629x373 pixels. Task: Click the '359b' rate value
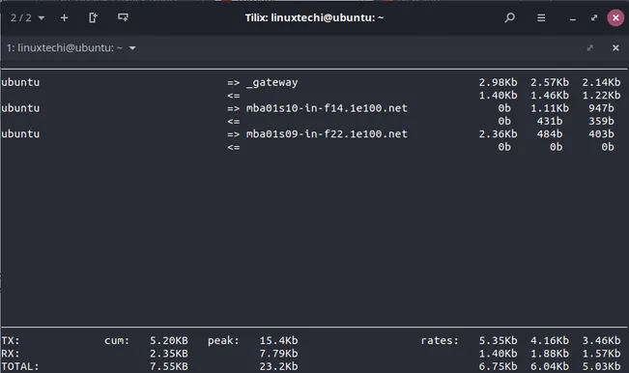(x=601, y=121)
